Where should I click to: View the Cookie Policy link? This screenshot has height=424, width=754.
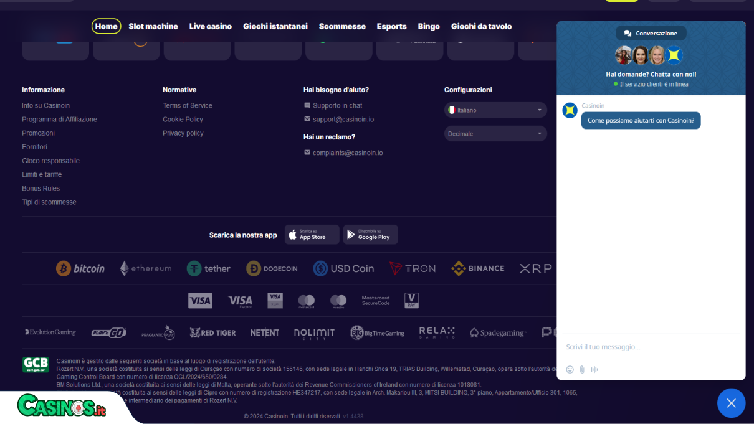coord(183,120)
